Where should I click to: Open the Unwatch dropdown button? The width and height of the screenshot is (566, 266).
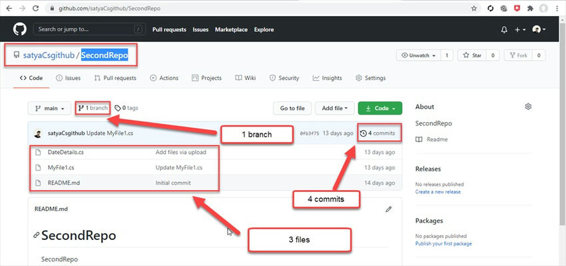point(419,55)
